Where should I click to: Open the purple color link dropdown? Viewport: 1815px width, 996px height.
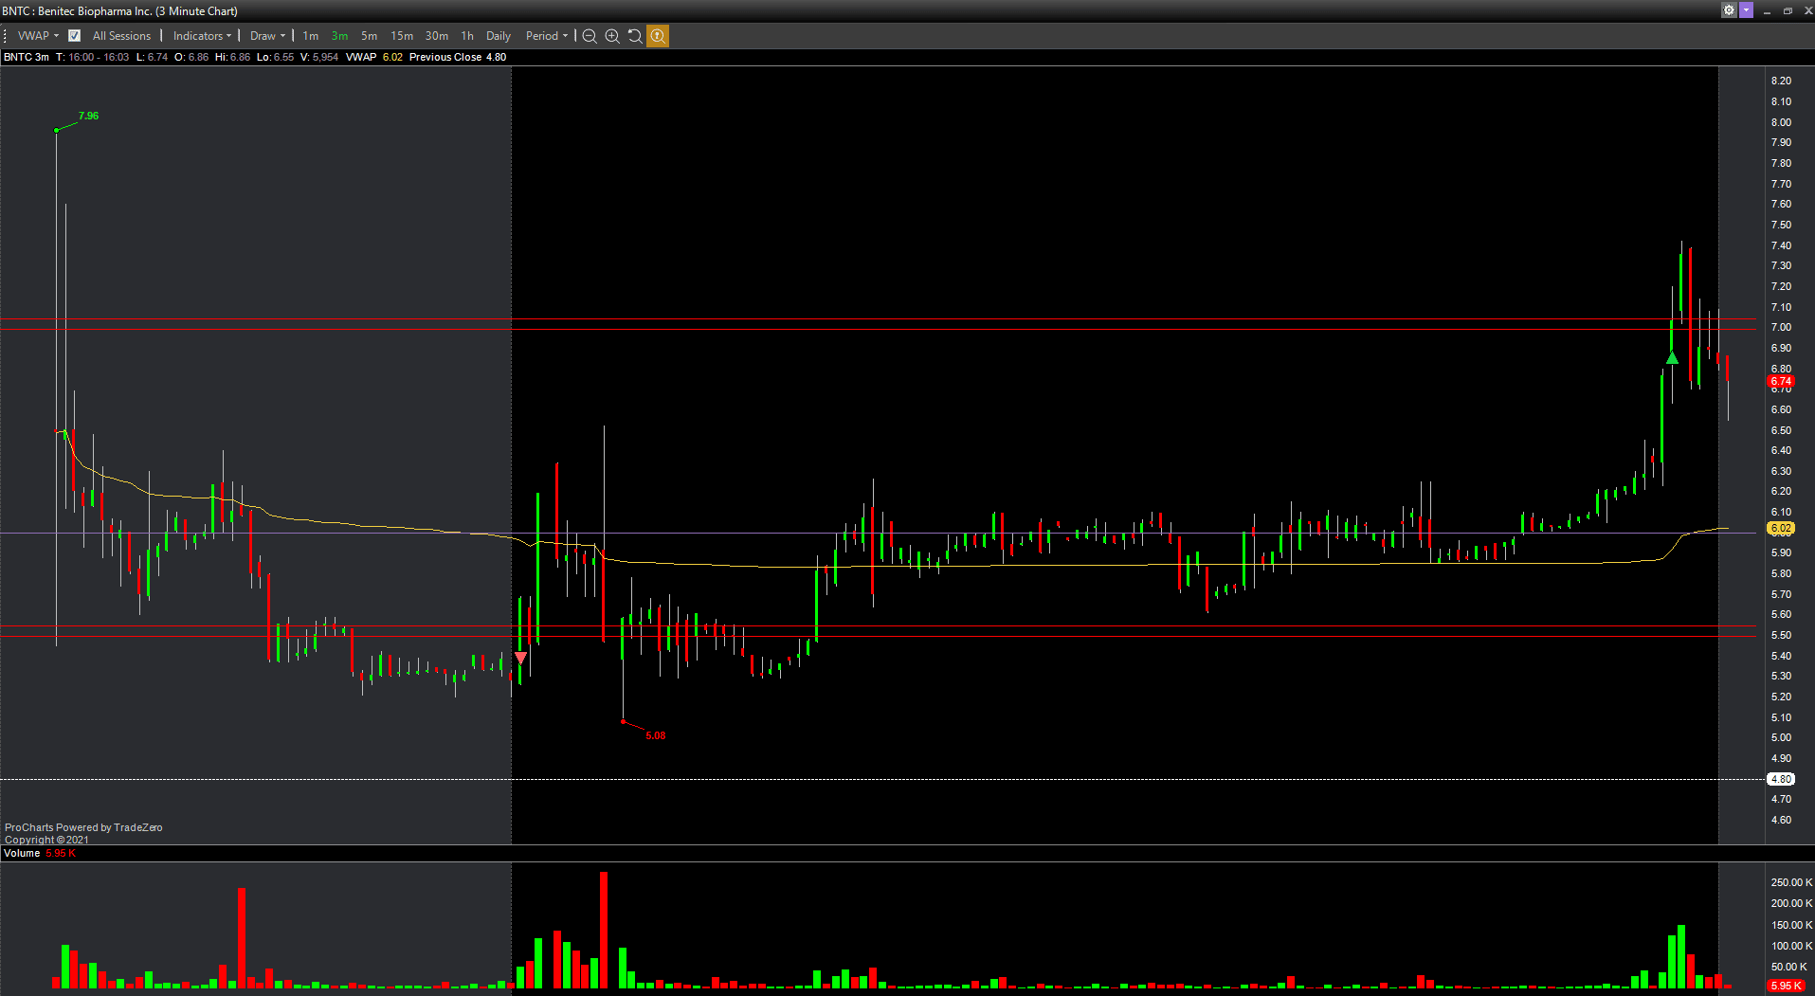[x=1746, y=10]
